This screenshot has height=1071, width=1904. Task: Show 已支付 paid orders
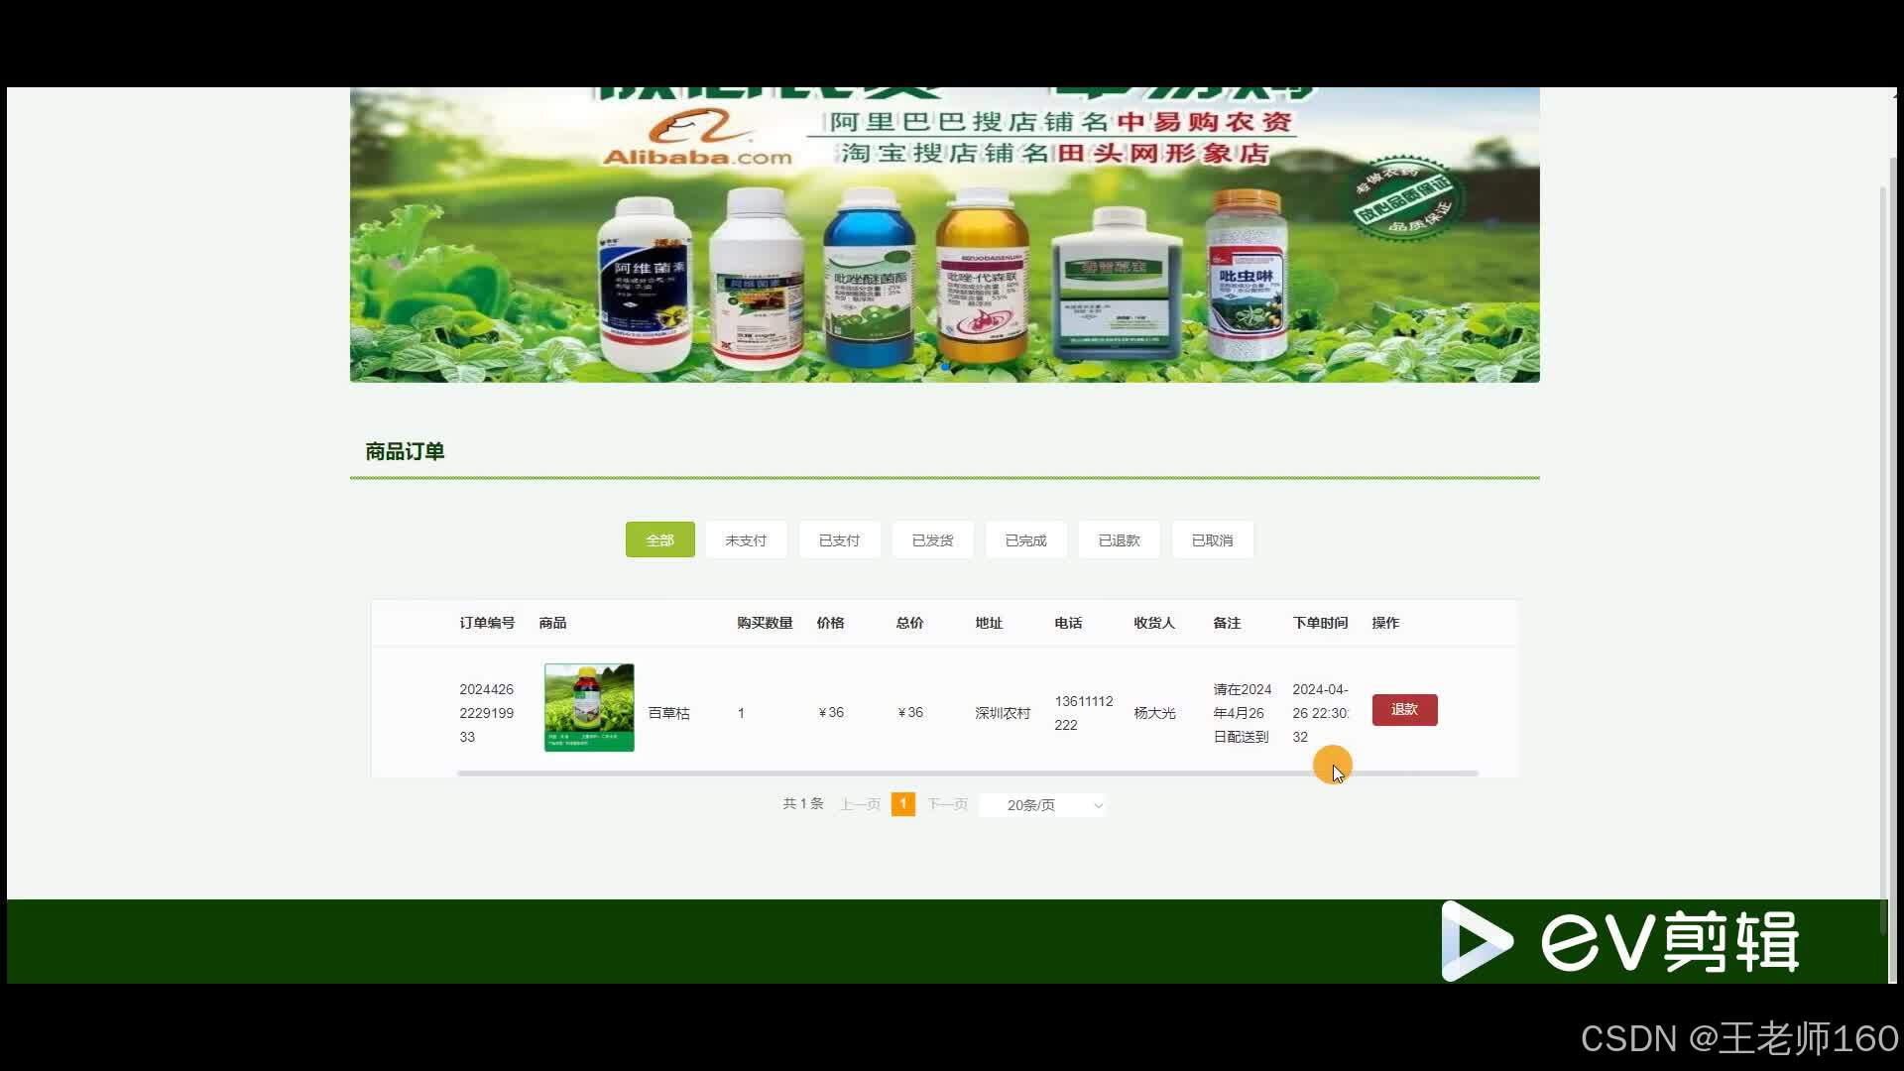839,540
